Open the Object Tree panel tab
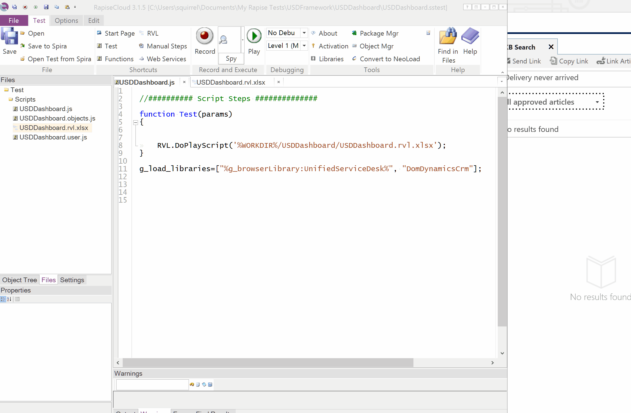This screenshot has height=413, width=631. click(19, 280)
